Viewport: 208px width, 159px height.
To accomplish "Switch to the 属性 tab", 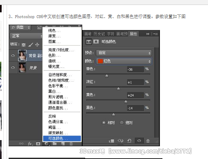I will 134,34.
